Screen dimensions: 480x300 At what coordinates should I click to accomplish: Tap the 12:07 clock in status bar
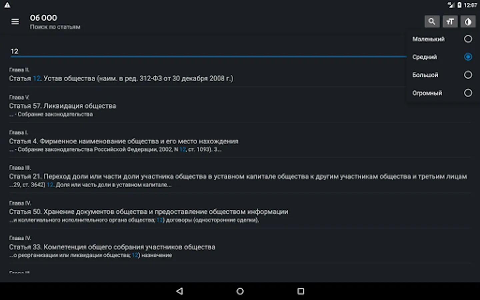coord(470,5)
